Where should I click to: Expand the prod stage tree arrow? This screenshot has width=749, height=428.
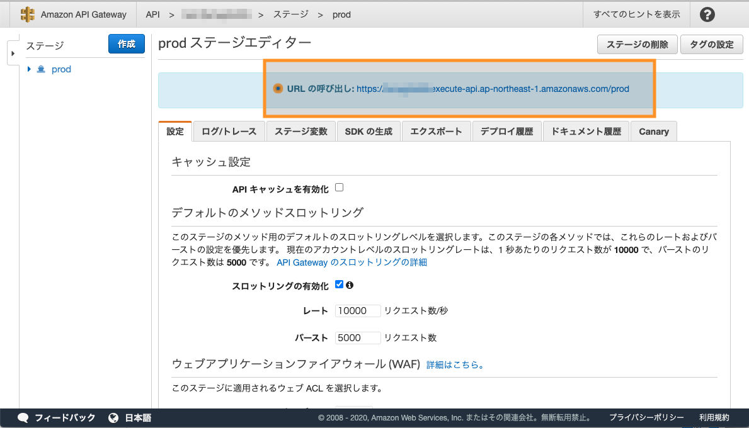pos(29,69)
